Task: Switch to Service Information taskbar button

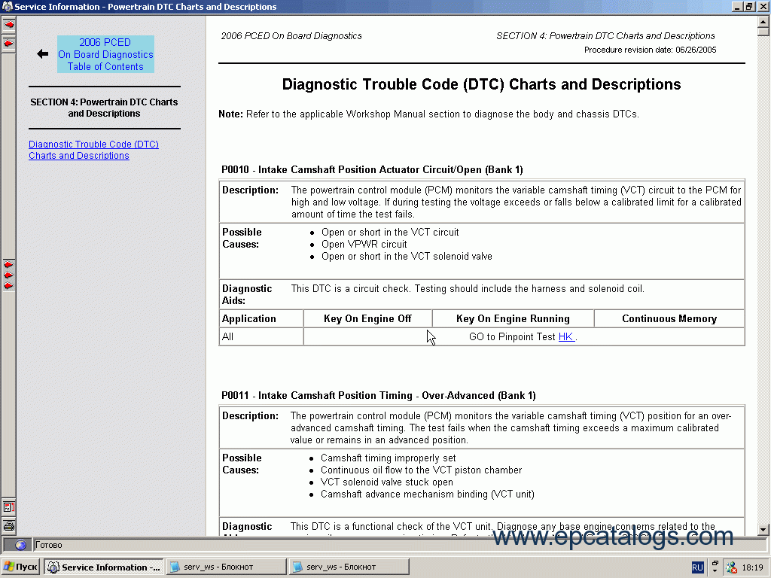Action: tap(104, 567)
